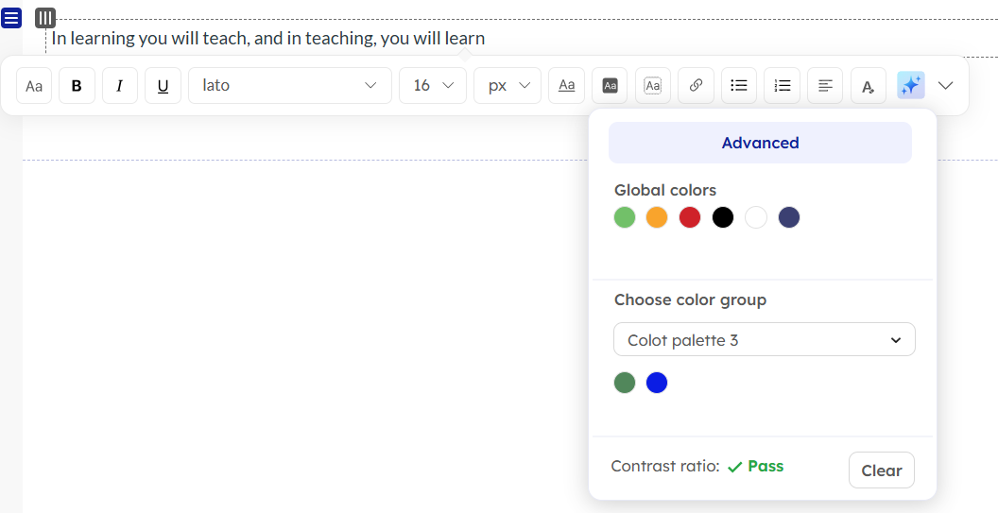Viewport: 998px width, 513px height.
Task: Expand the Colot palette 3 dropdown
Action: click(x=764, y=340)
